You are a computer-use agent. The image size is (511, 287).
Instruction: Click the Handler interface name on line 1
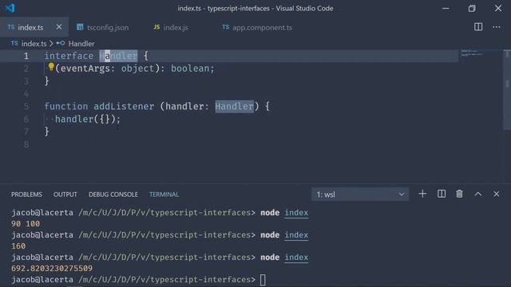[118, 56]
